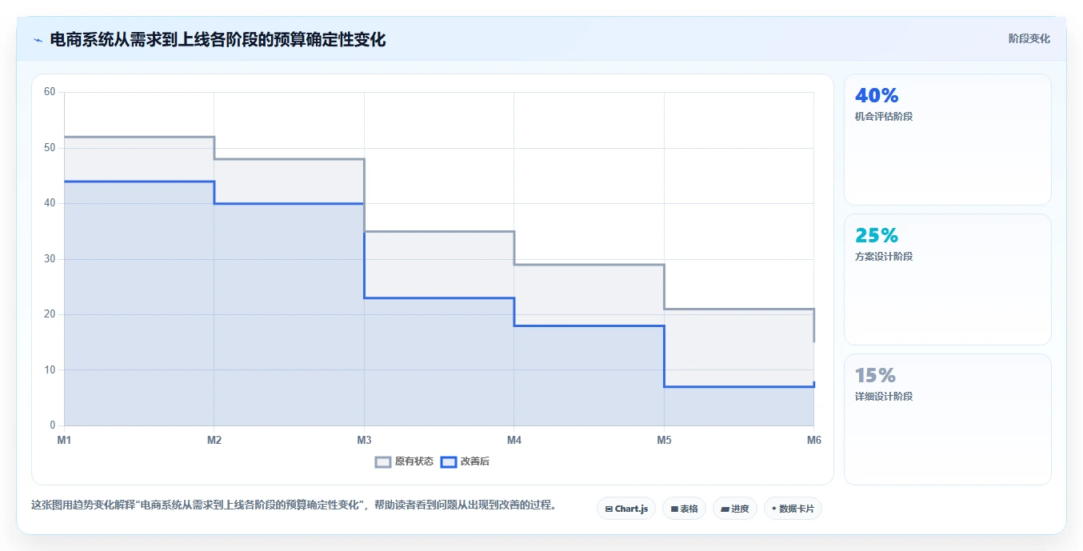Click the chart description sentence below the chart

coord(294,505)
